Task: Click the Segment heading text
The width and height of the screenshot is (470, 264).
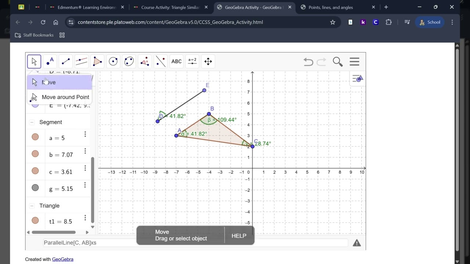Action: click(51, 122)
